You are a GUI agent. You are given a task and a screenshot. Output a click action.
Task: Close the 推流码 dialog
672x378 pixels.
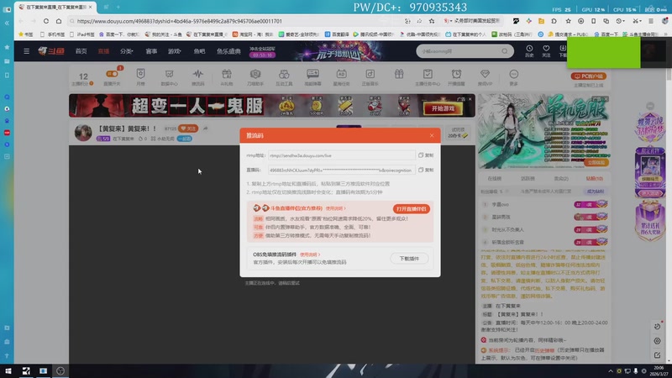(x=432, y=135)
